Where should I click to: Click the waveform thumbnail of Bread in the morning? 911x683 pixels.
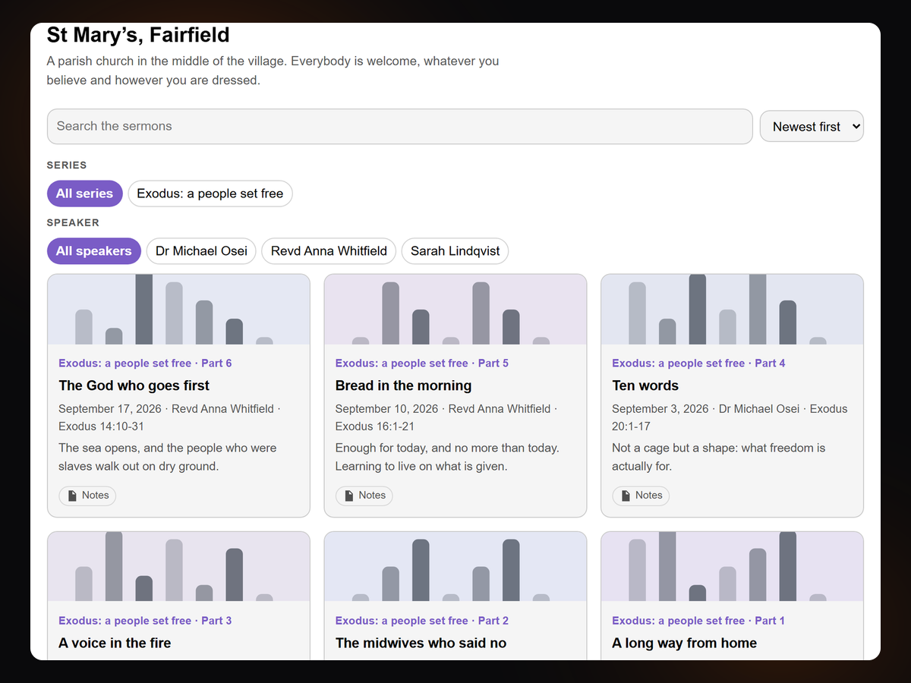455,310
